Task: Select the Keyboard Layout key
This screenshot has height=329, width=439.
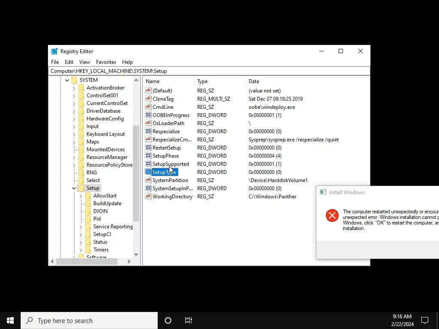Action: 105,134
